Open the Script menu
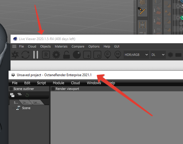Screen dimensions: 183x144 41,83
